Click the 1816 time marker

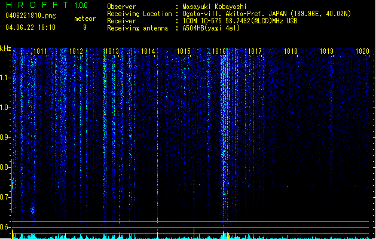(219, 51)
